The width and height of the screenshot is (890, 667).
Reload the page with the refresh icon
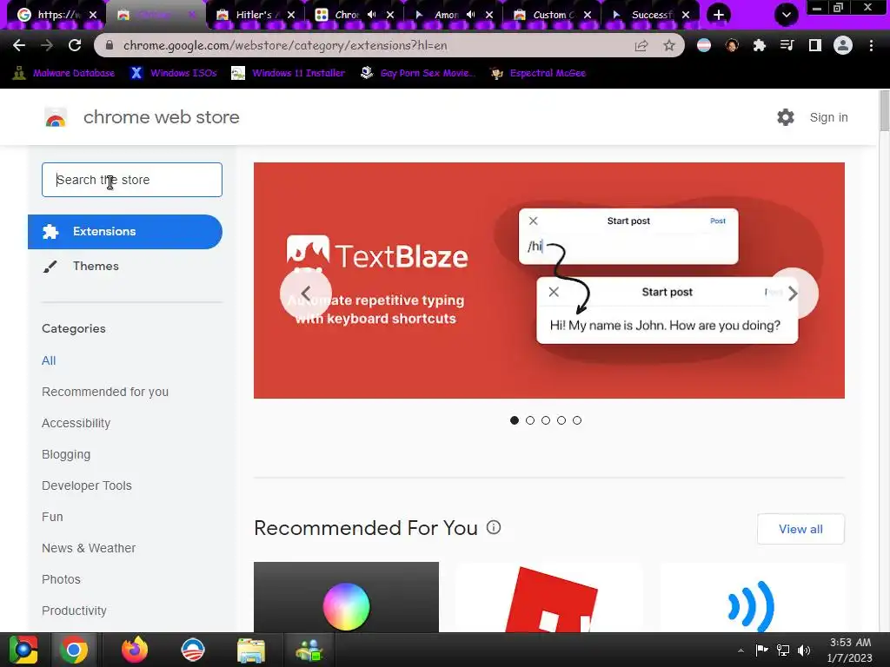click(75, 45)
